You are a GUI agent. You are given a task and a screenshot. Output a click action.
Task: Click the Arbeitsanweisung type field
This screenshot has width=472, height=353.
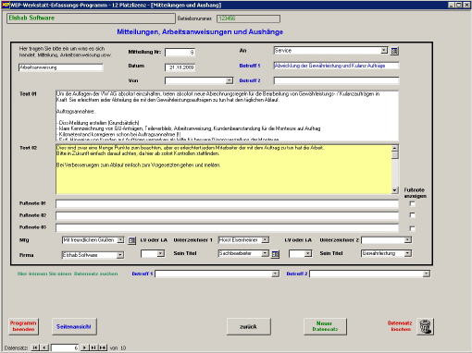click(60, 67)
